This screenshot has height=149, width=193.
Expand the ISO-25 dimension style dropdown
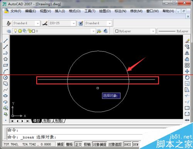click(74, 23)
